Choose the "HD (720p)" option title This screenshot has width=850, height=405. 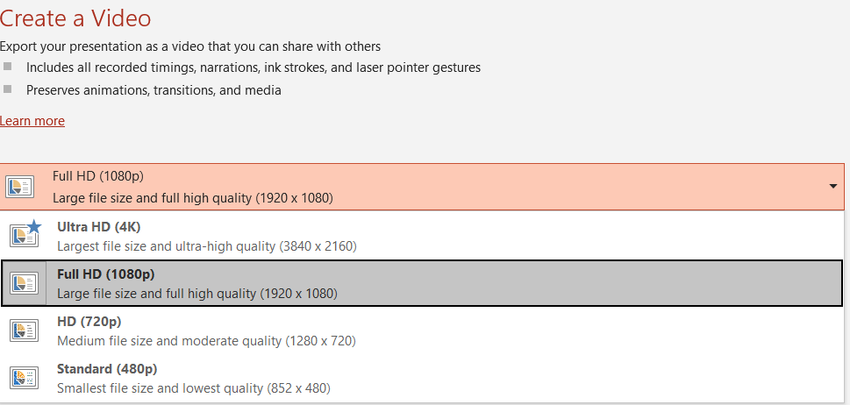click(x=89, y=321)
